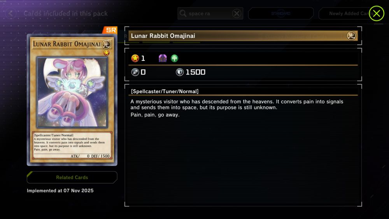Click the search magnifier icon

[x=183, y=13]
